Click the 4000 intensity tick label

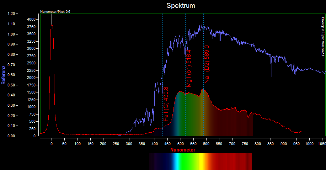tap(31, 19)
